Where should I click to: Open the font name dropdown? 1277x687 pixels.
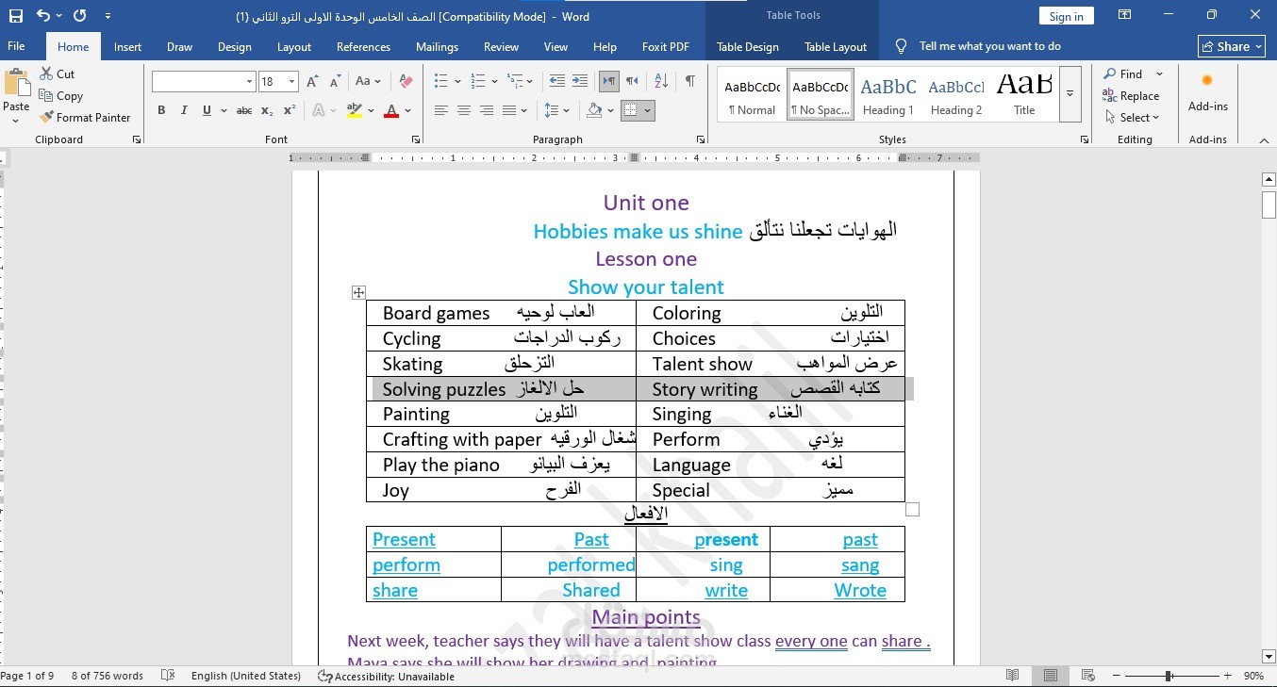click(x=249, y=82)
